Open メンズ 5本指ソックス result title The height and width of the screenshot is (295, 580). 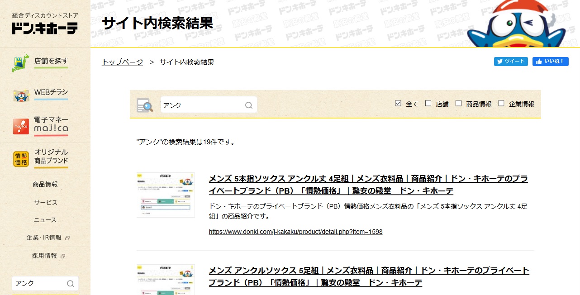pos(368,185)
